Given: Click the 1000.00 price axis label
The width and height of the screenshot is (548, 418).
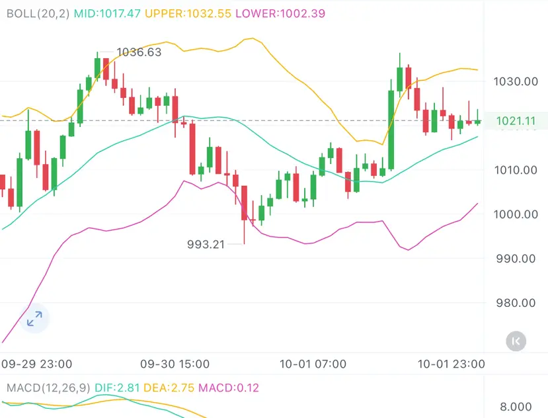Looking at the screenshot, I should [516, 214].
